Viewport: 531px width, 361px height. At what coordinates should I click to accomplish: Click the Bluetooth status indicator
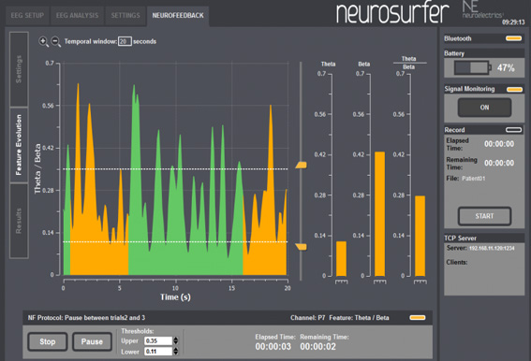point(514,38)
